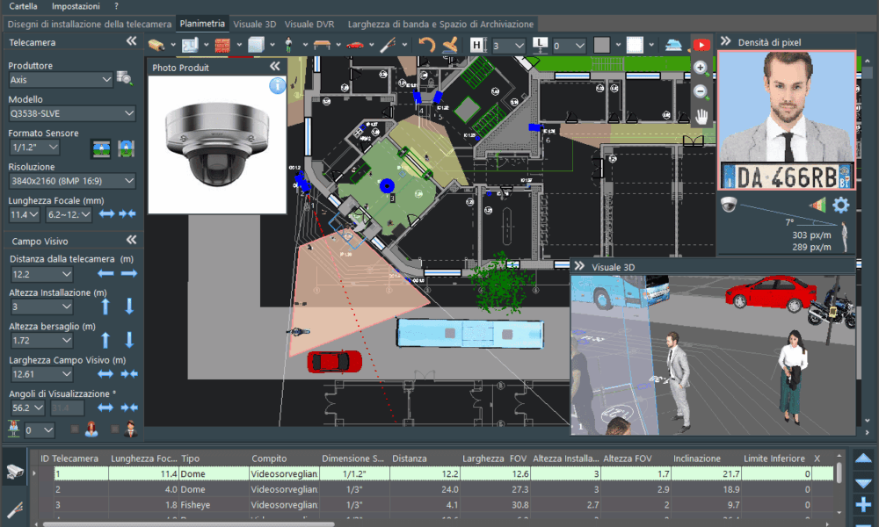Raise the installation height with up arrow
879x527 pixels.
(x=105, y=307)
